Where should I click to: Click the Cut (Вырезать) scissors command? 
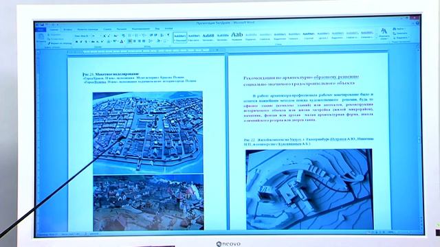click(x=54, y=35)
